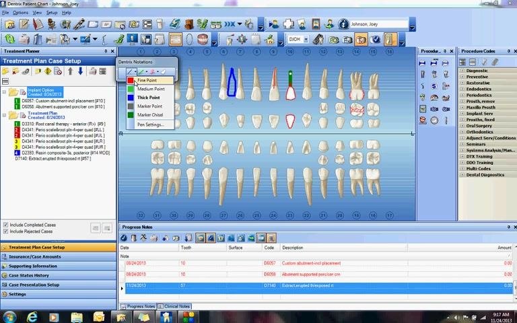
Task: Switch to the Clinical Notes tab
Action: [x=174, y=306]
